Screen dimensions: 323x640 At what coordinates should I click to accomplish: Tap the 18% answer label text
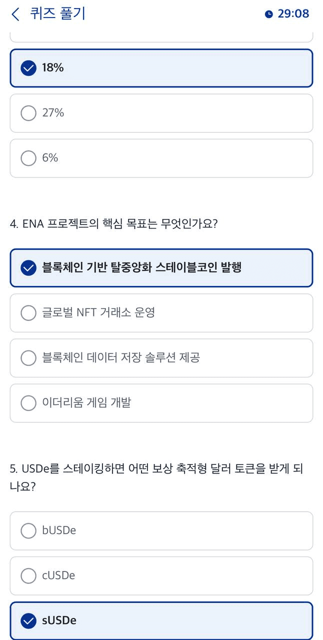(x=53, y=68)
